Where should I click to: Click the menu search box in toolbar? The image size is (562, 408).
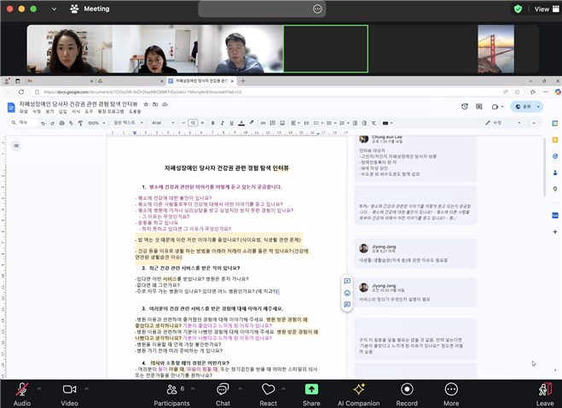point(23,123)
